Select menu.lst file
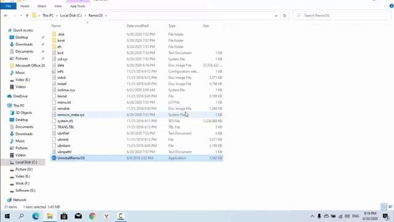The width and height of the screenshot is (394, 222). pyautogui.click(x=137, y=102)
